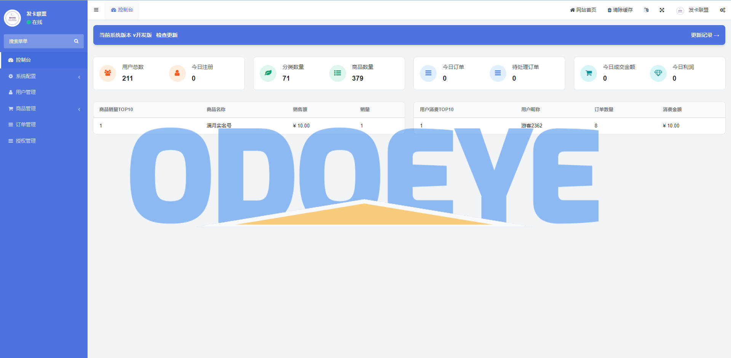Open 授权管理 in the sidebar
The image size is (731, 358).
click(x=44, y=141)
